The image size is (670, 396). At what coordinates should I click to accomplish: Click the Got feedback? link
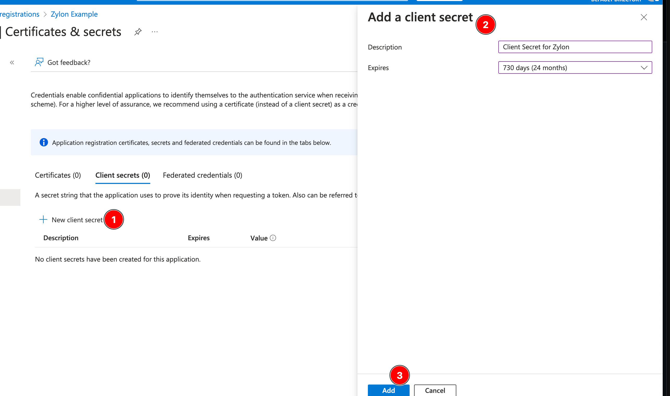(x=69, y=63)
